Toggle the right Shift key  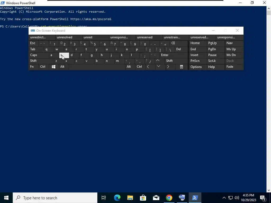176,61
